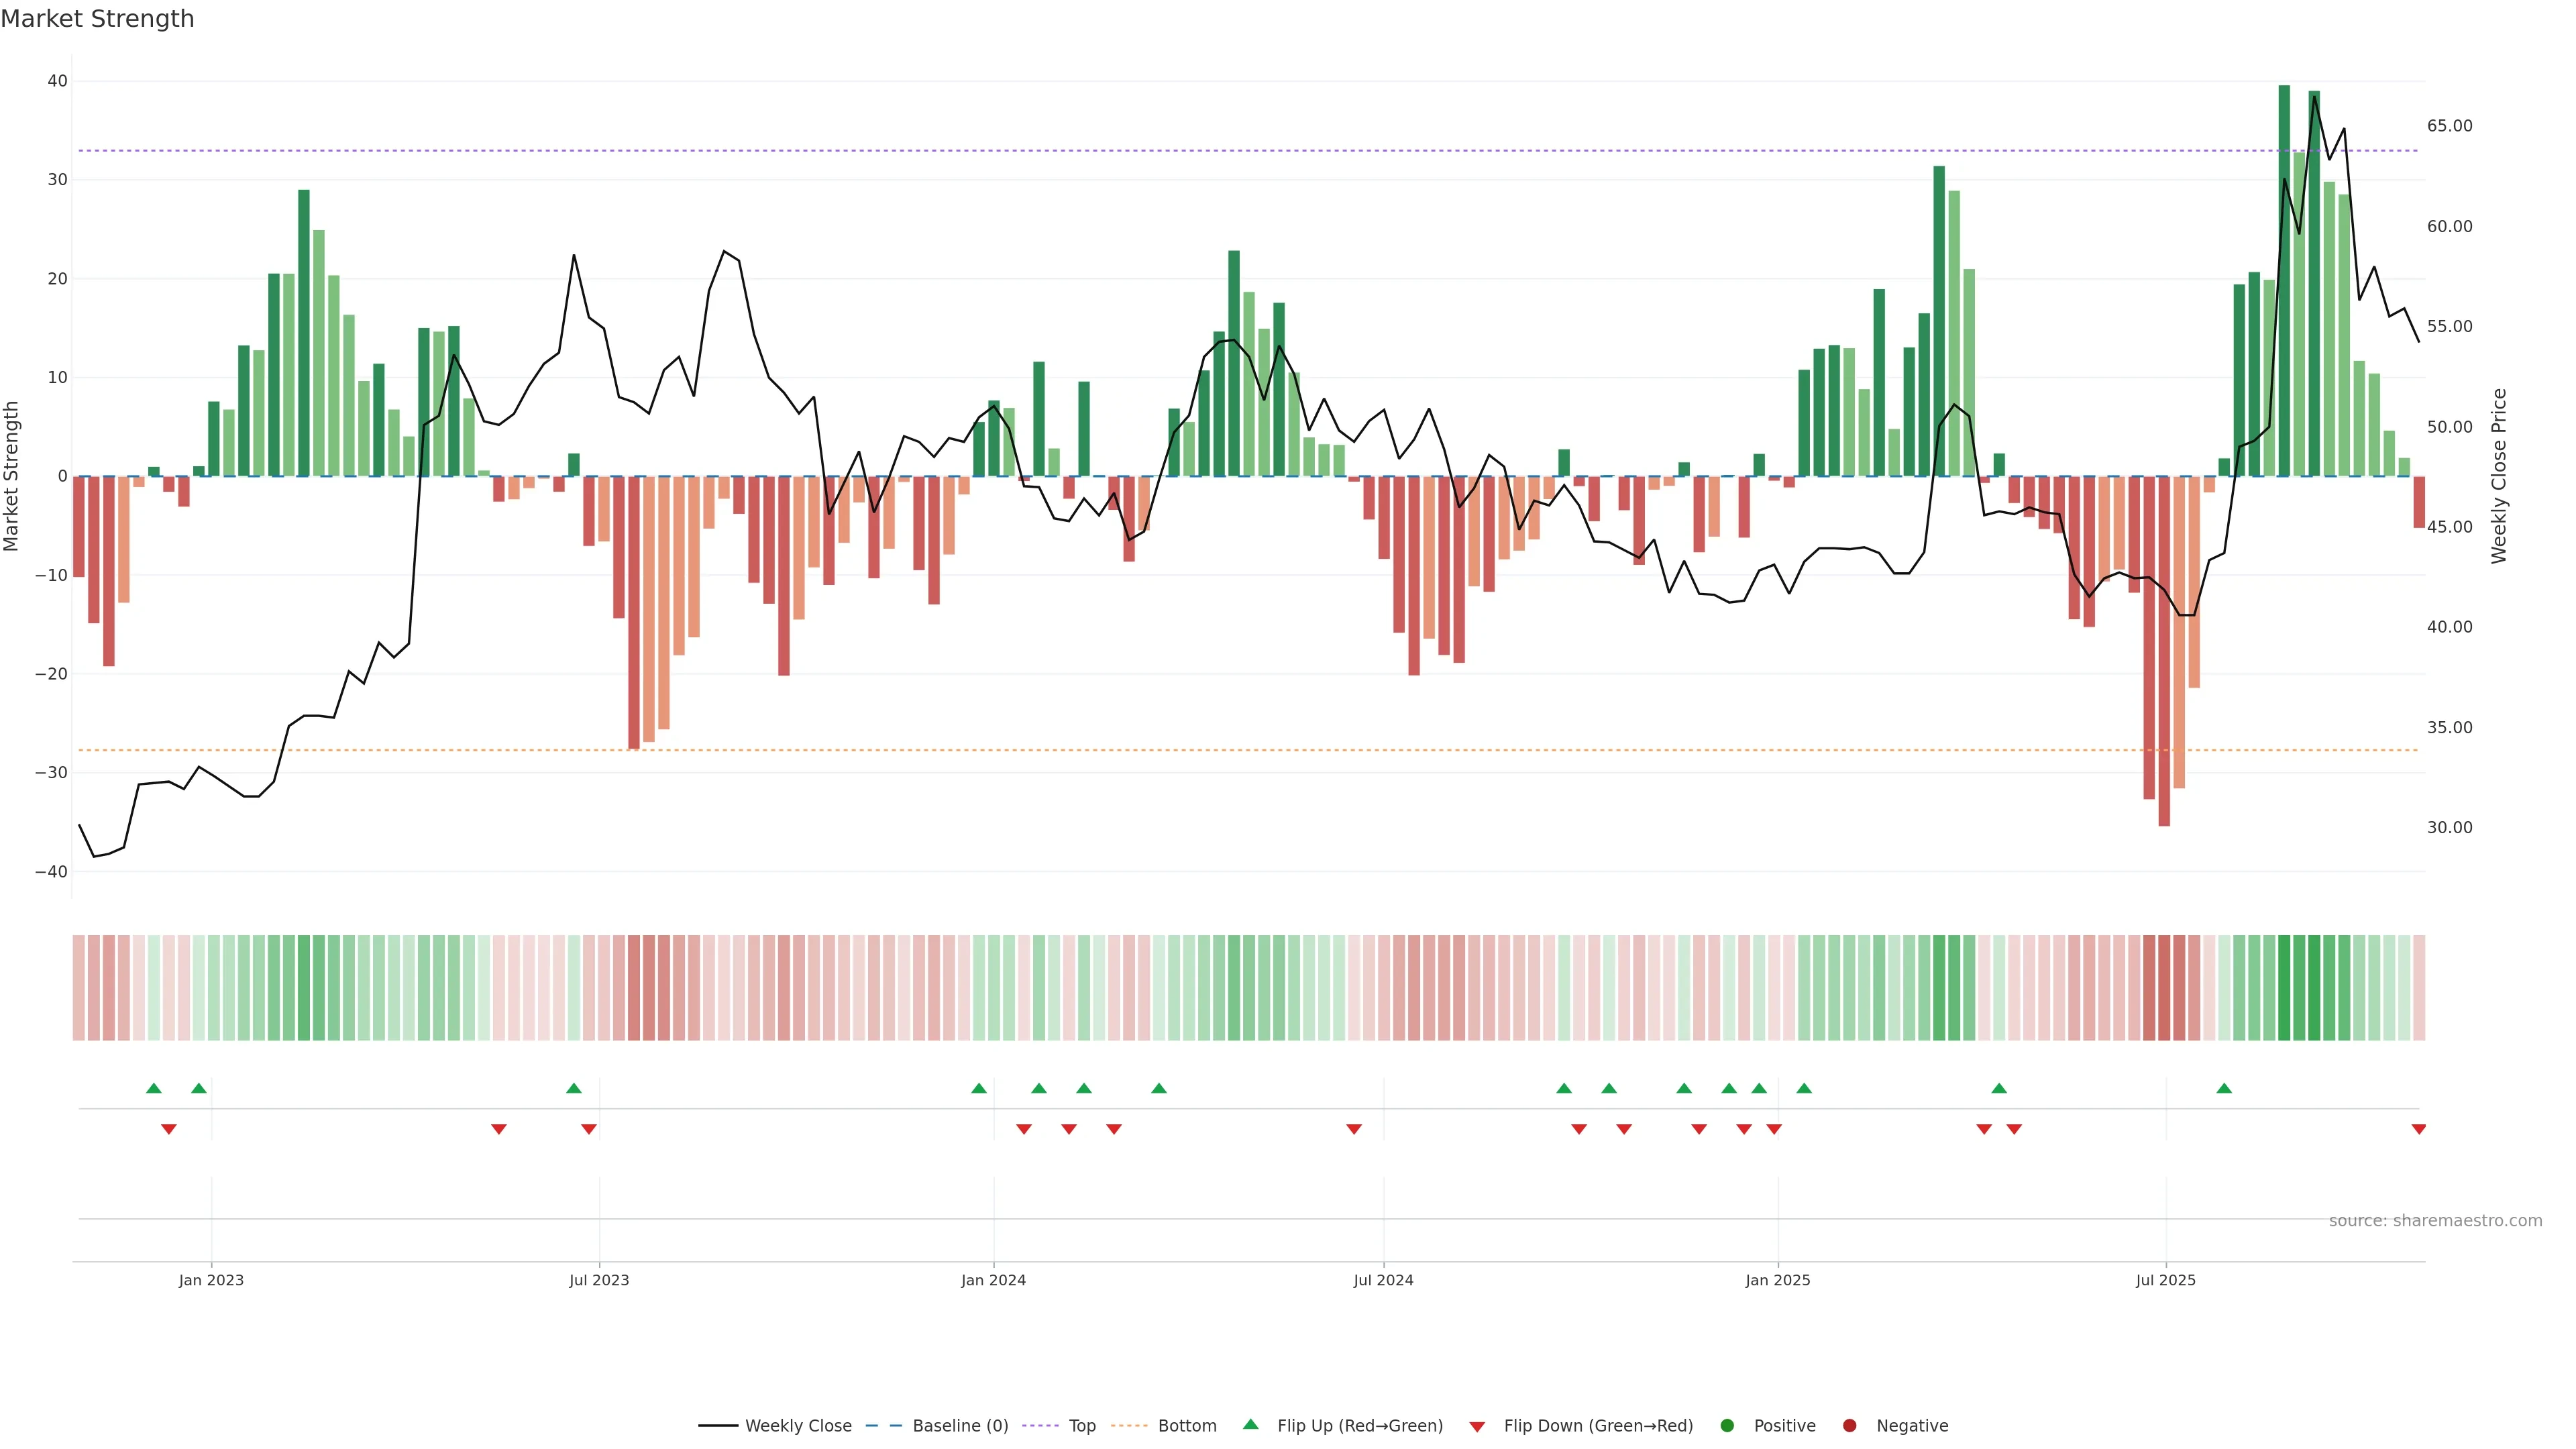Image resolution: width=2576 pixels, height=1449 pixels.
Task: Click the Flip Up green triangle legend icon
Action: [1250, 1425]
